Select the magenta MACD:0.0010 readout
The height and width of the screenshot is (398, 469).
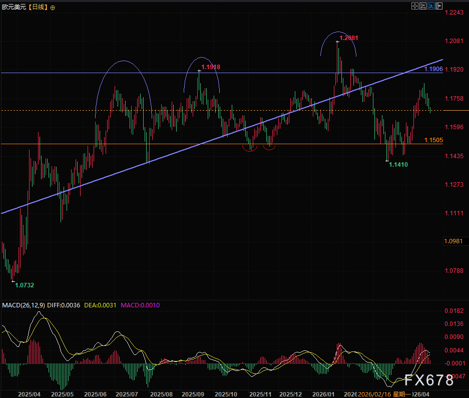tap(140, 305)
